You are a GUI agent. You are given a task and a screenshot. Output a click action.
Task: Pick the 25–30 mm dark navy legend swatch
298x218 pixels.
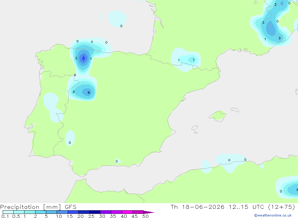(95, 212)
